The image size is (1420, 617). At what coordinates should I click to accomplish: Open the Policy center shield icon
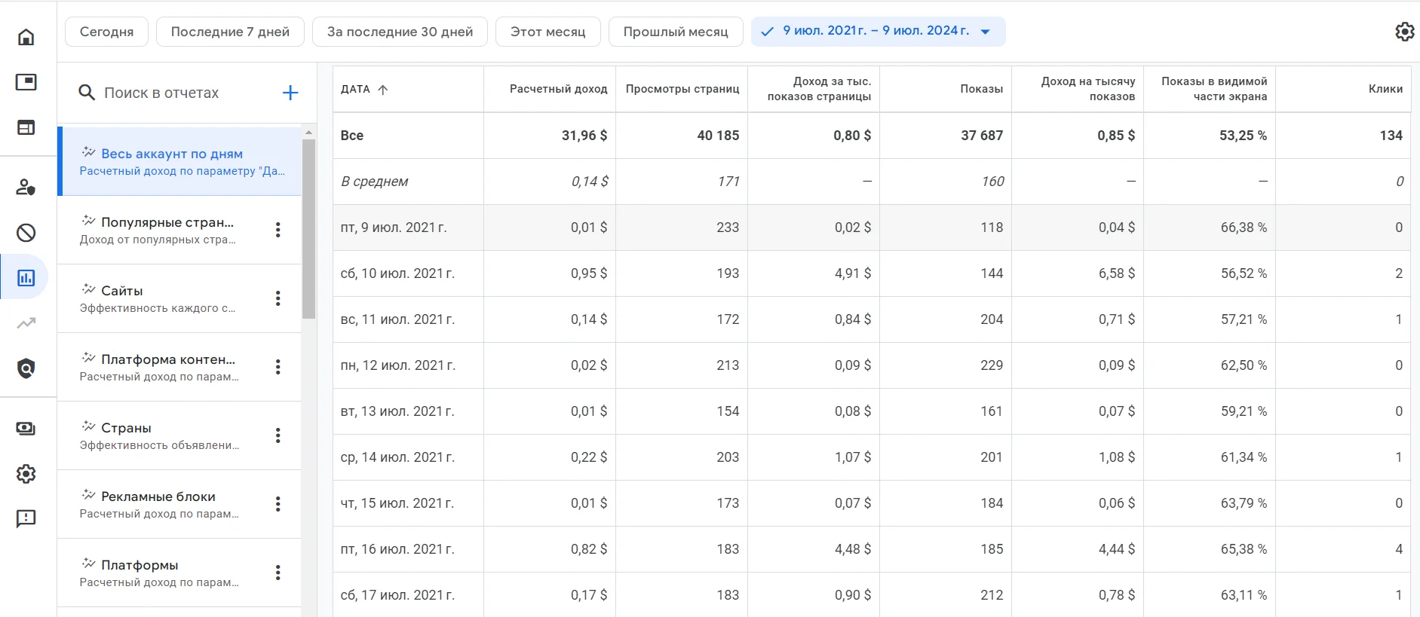click(x=26, y=368)
